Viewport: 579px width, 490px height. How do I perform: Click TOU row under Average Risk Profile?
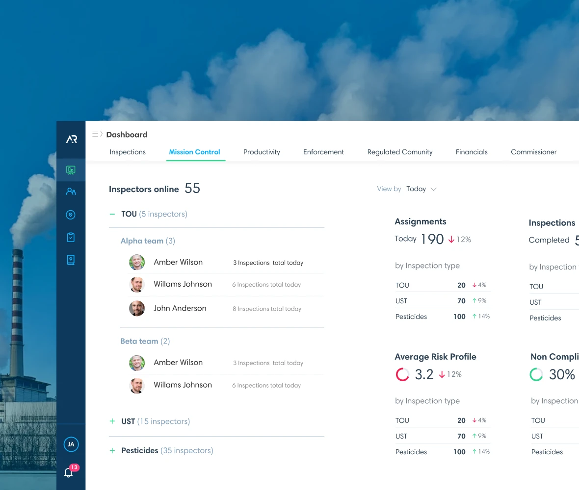[443, 420]
